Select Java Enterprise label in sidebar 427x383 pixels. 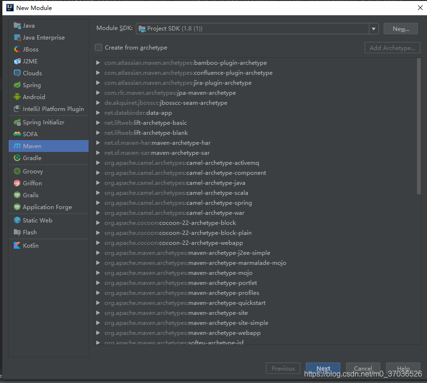[x=44, y=38]
